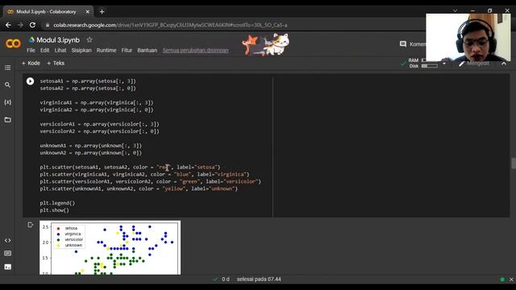Open the find and replace search icon

point(7,85)
